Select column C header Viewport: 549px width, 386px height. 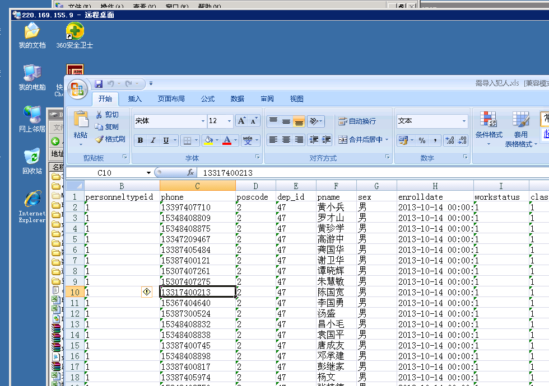pyautogui.click(x=197, y=186)
